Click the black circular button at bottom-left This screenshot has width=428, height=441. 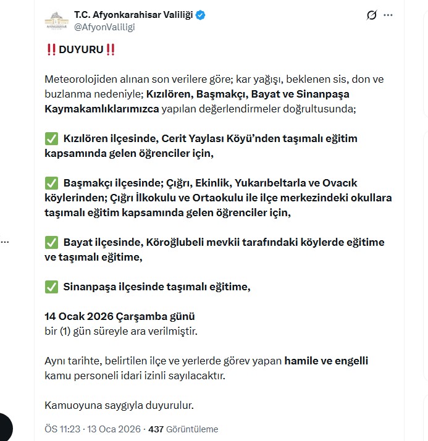(x=5, y=426)
